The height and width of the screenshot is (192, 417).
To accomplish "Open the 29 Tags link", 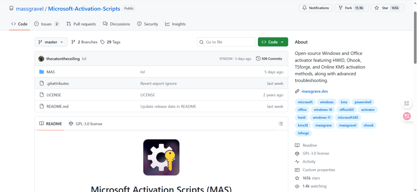I will (110, 42).
